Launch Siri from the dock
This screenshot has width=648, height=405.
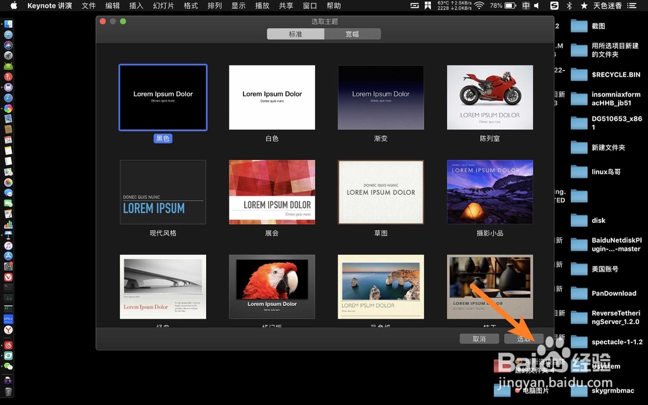[x=8, y=45]
